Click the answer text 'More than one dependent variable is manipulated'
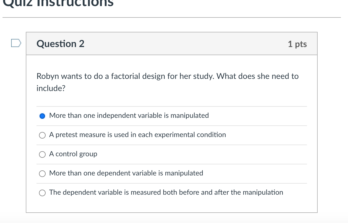Viewport: 348px width, 223px height. coord(126,173)
